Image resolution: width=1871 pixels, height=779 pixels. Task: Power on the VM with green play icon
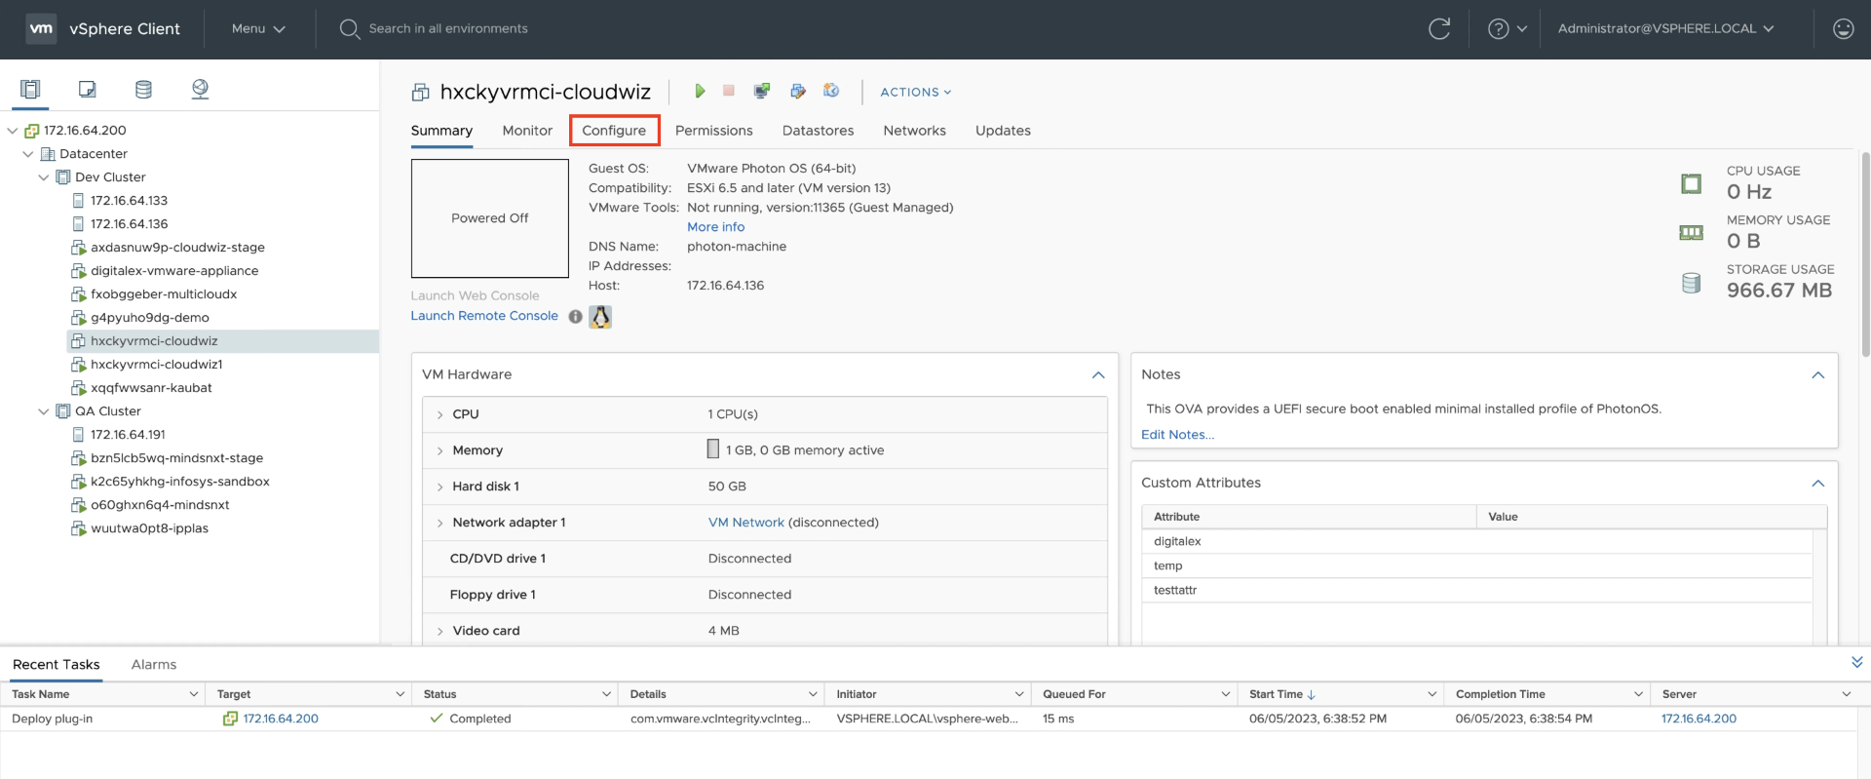(x=700, y=91)
